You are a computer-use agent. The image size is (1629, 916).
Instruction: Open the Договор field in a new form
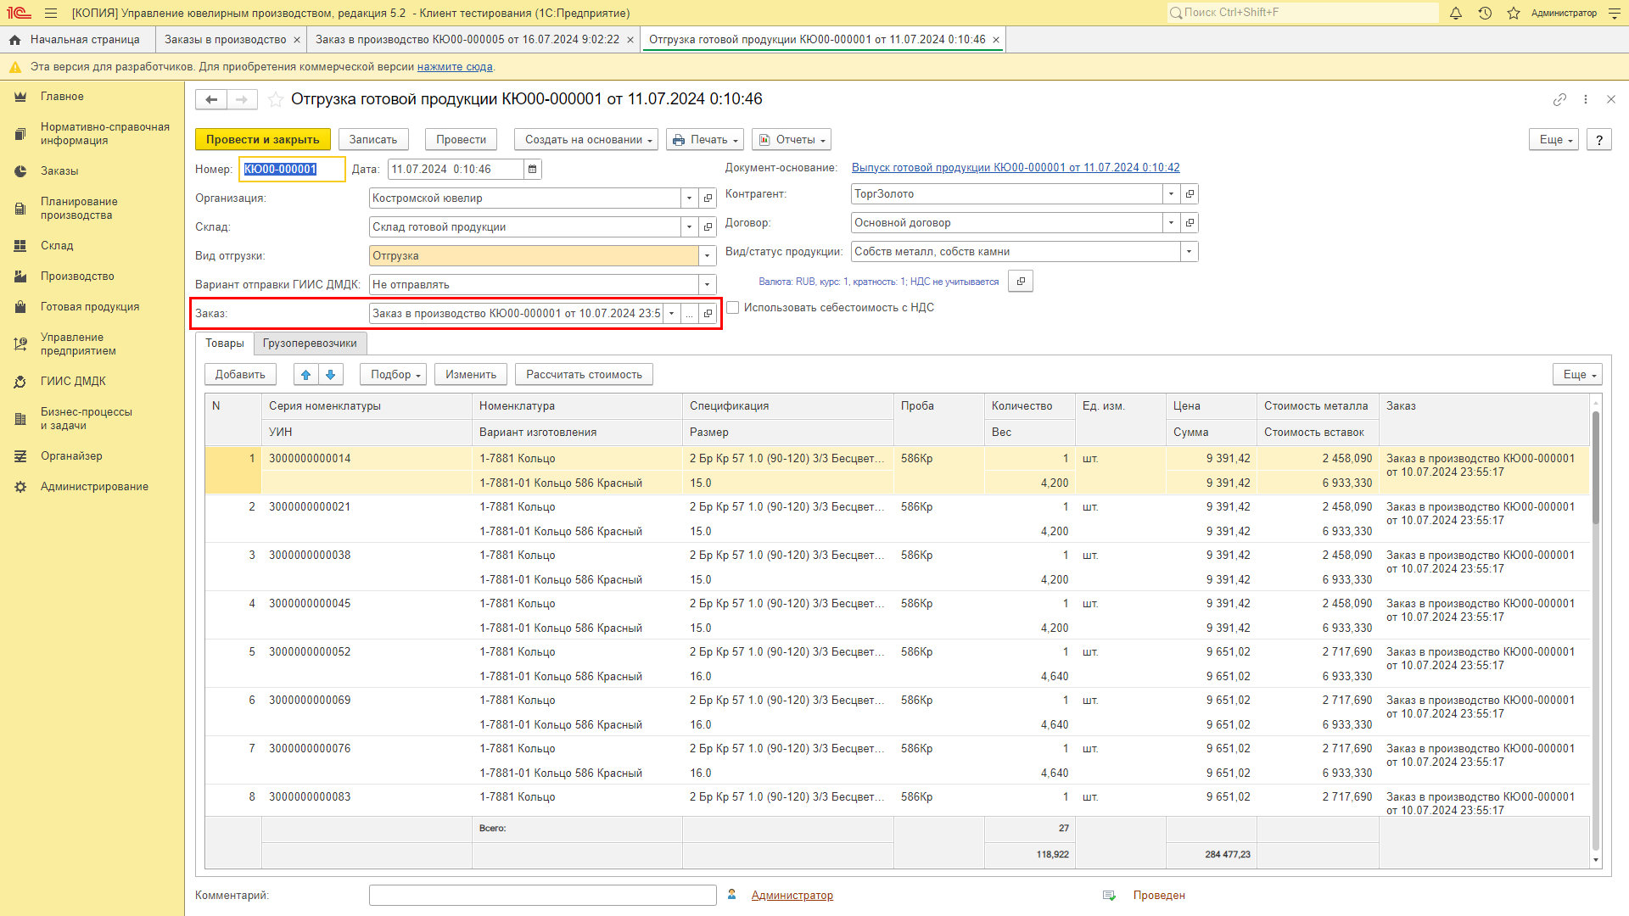[1190, 223]
